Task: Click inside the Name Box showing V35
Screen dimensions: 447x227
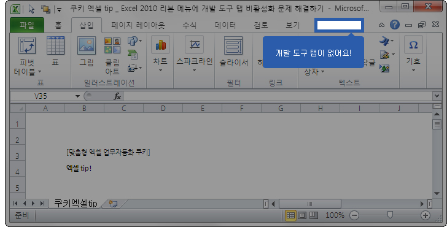Action: click(x=41, y=96)
